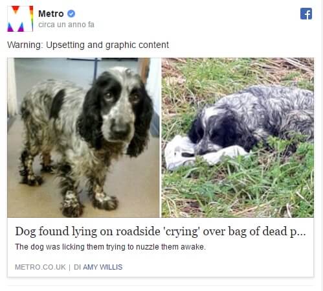
Task: Click the 'The dog was licking them' description
Action: click(x=110, y=247)
